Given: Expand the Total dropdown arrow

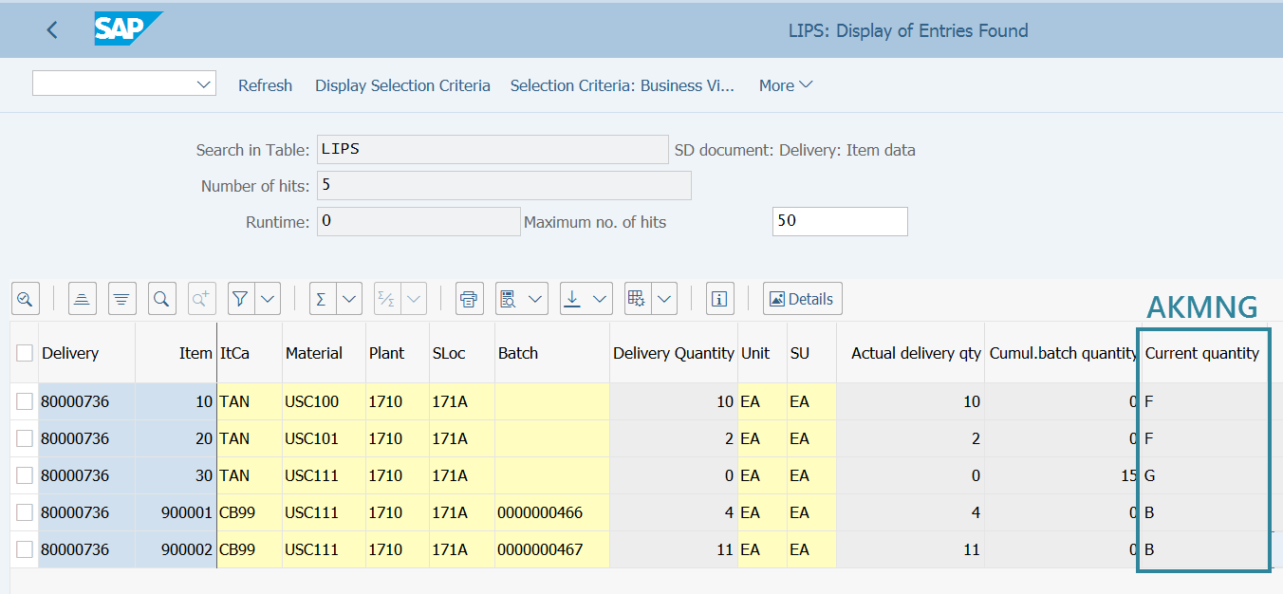Looking at the screenshot, I should point(350,299).
